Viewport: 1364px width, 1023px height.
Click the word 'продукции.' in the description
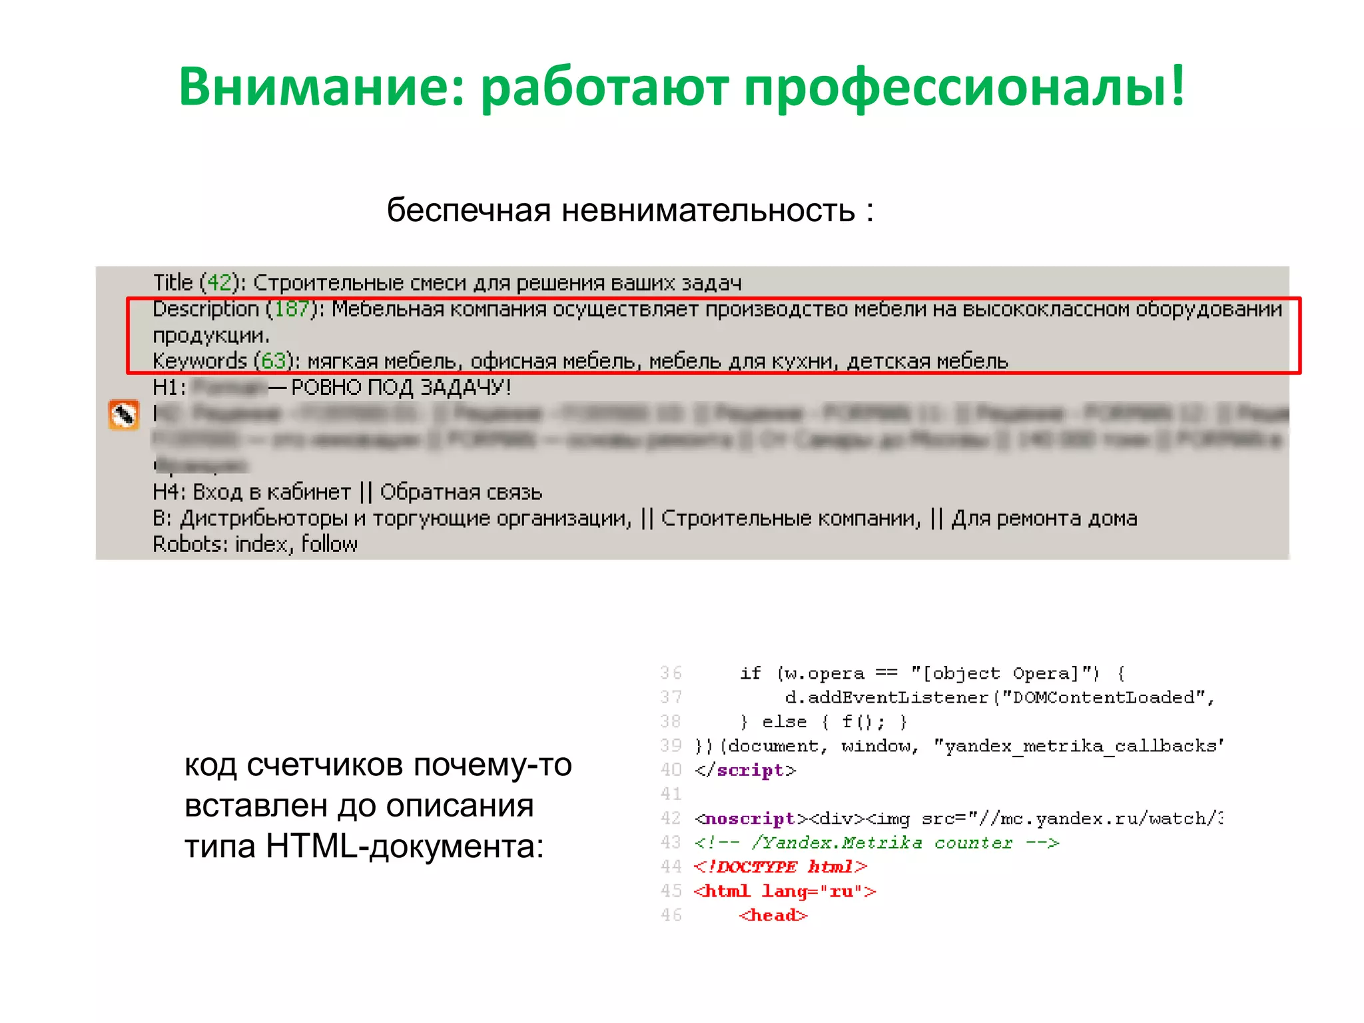tap(211, 335)
